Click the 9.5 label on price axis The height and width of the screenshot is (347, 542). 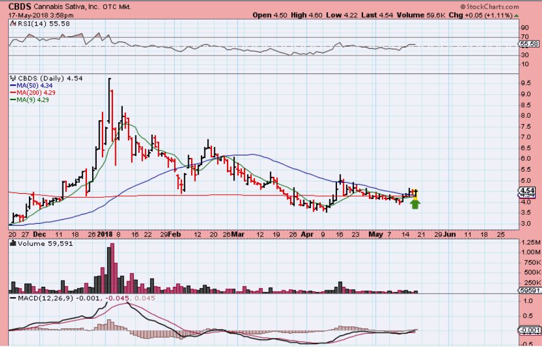[x=526, y=83]
